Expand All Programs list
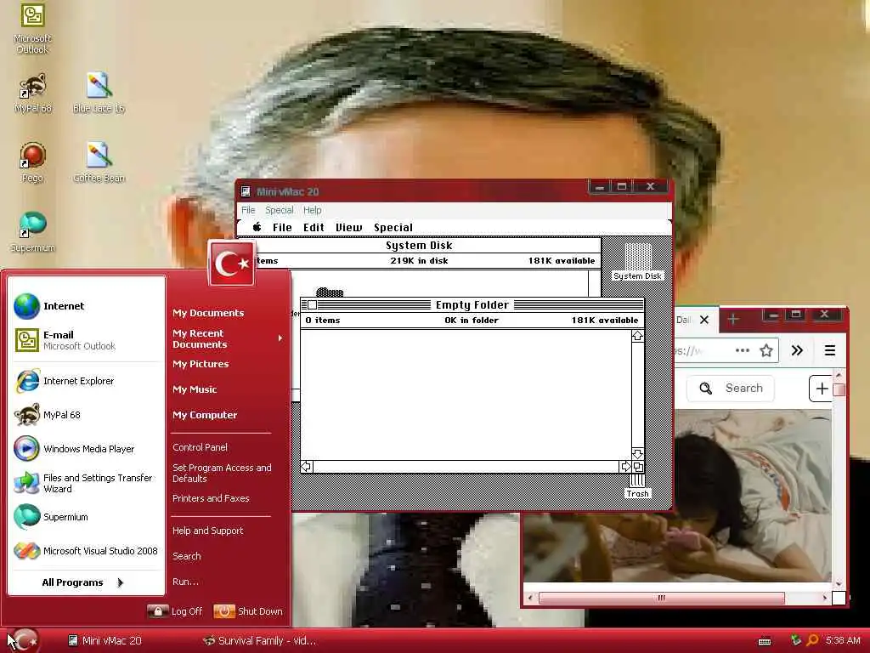Viewport: 870px width, 653px height. click(x=83, y=582)
